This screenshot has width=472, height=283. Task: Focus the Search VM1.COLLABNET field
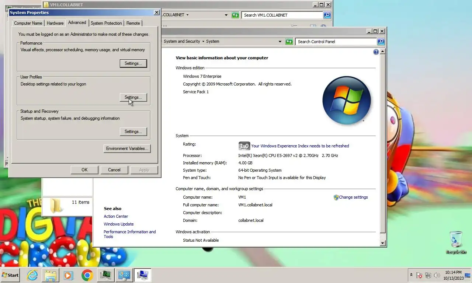click(282, 15)
